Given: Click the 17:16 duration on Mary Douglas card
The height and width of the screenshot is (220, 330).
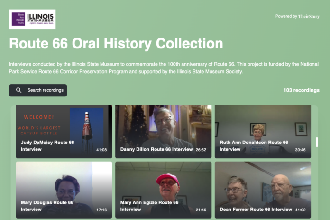Looking at the screenshot, I should pyautogui.click(x=101, y=210).
